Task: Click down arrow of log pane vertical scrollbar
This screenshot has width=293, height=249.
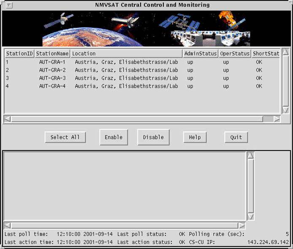Action: pyautogui.click(x=251, y=216)
